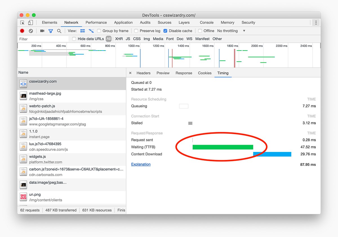This screenshot has height=237, width=338.
Task: Filter requests by JS
Action: tap(128, 39)
